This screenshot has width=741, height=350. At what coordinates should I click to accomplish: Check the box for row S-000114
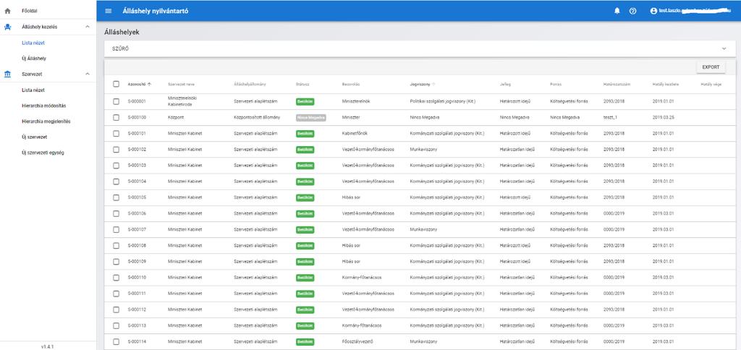click(x=117, y=341)
